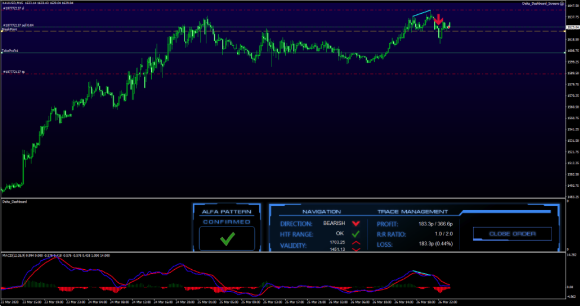This screenshot has width=580, height=306.
Task: Click the DIRECTION: label
Action: (x=297, y=224)
